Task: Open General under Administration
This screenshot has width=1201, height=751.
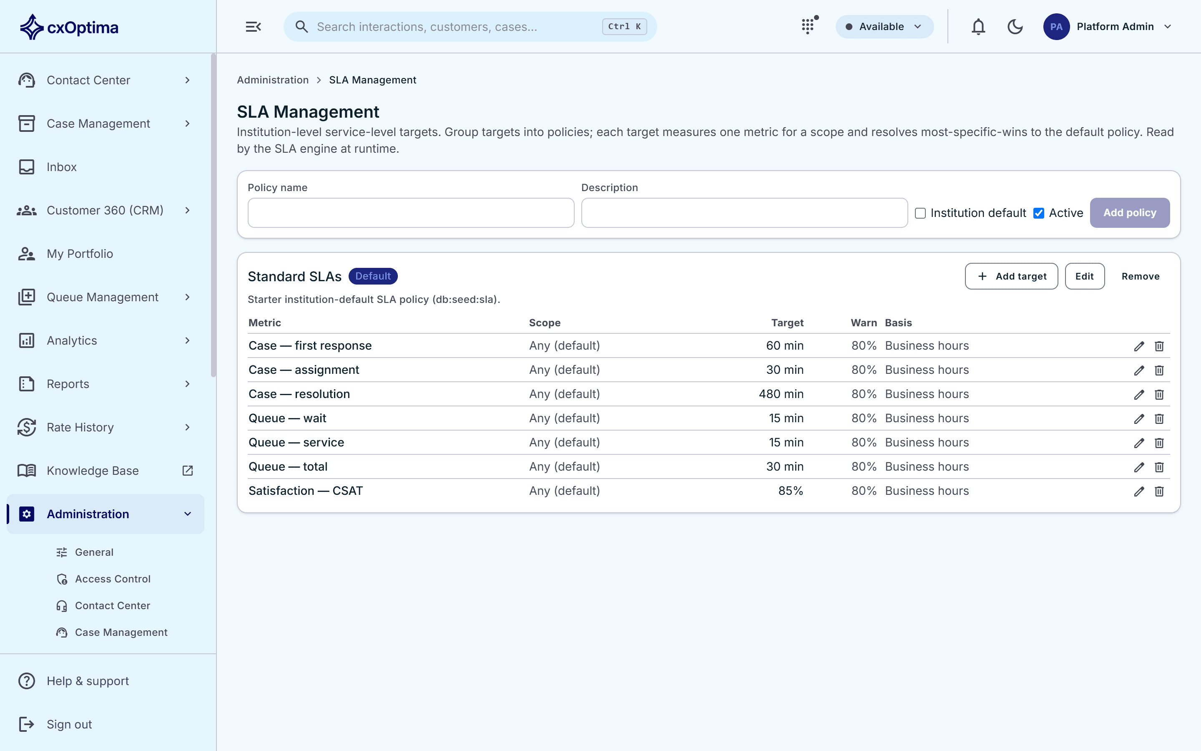Action: [94, 552]
